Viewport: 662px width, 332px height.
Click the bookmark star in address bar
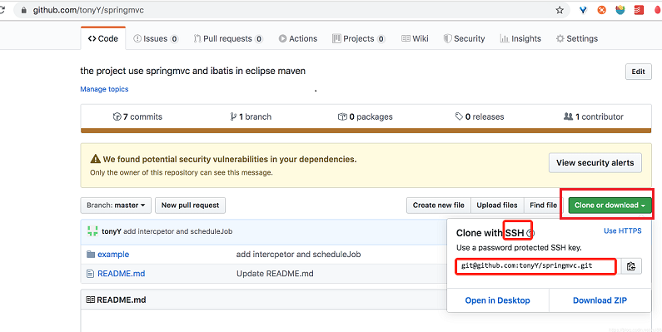click(x=560, y=10)
